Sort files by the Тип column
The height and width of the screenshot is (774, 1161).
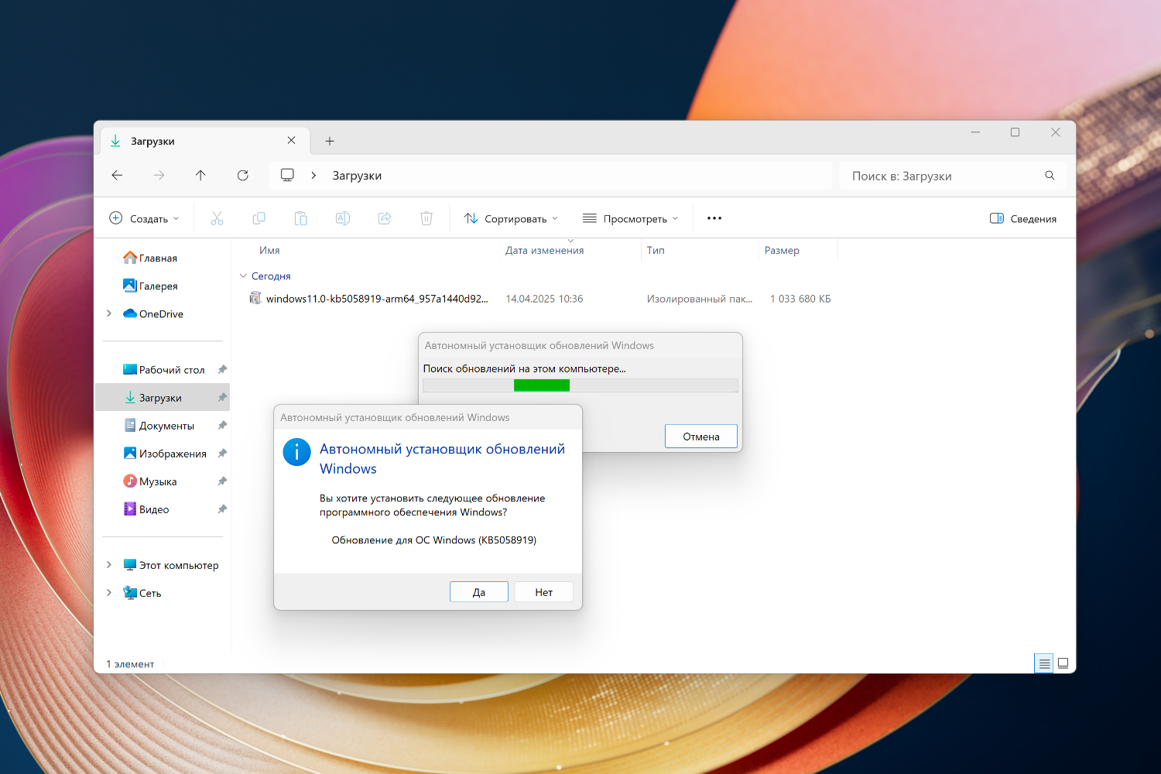pyautogui.click(x=656, y=250)
